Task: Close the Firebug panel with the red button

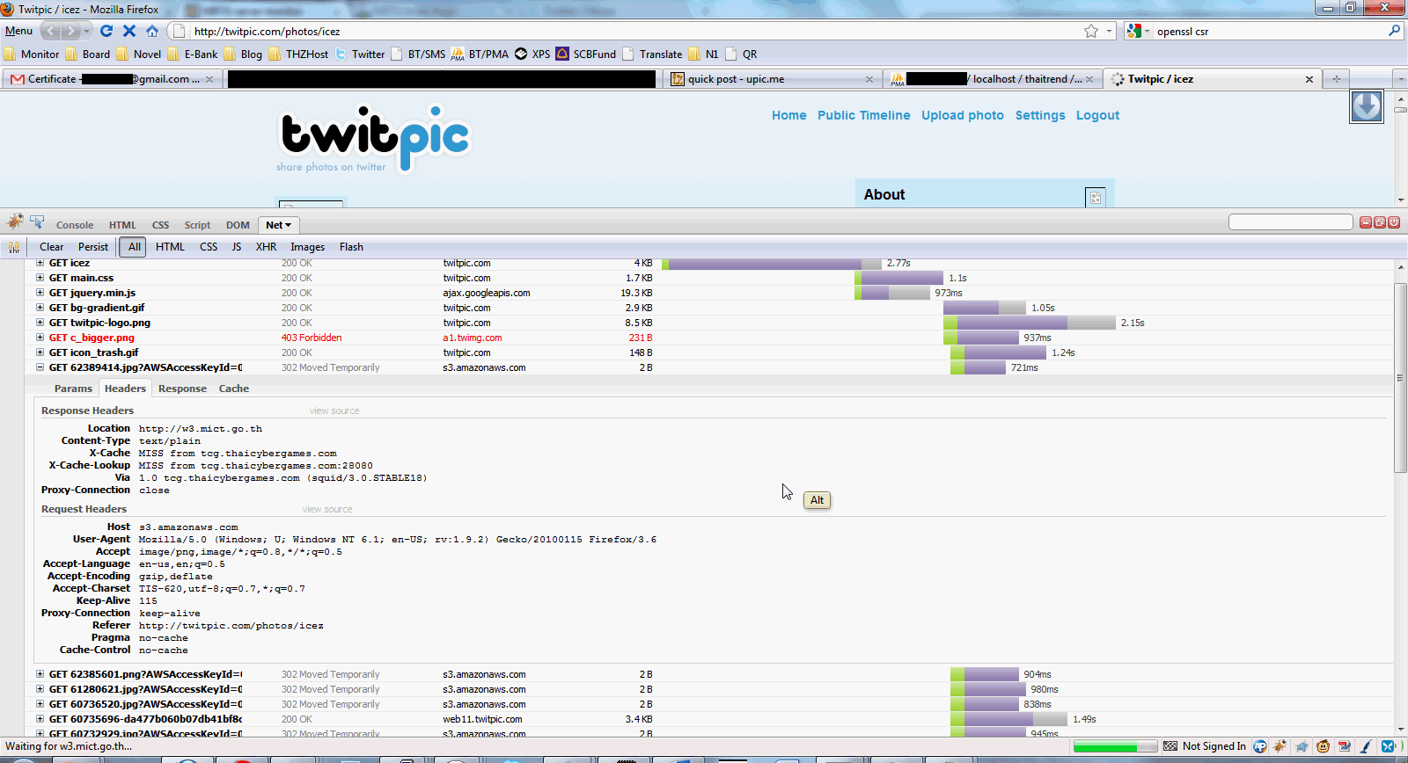Action: tap(1394, 222)
